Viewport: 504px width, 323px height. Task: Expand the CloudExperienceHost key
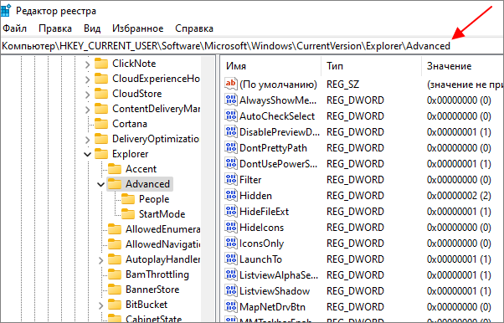(x=87, y=79)
